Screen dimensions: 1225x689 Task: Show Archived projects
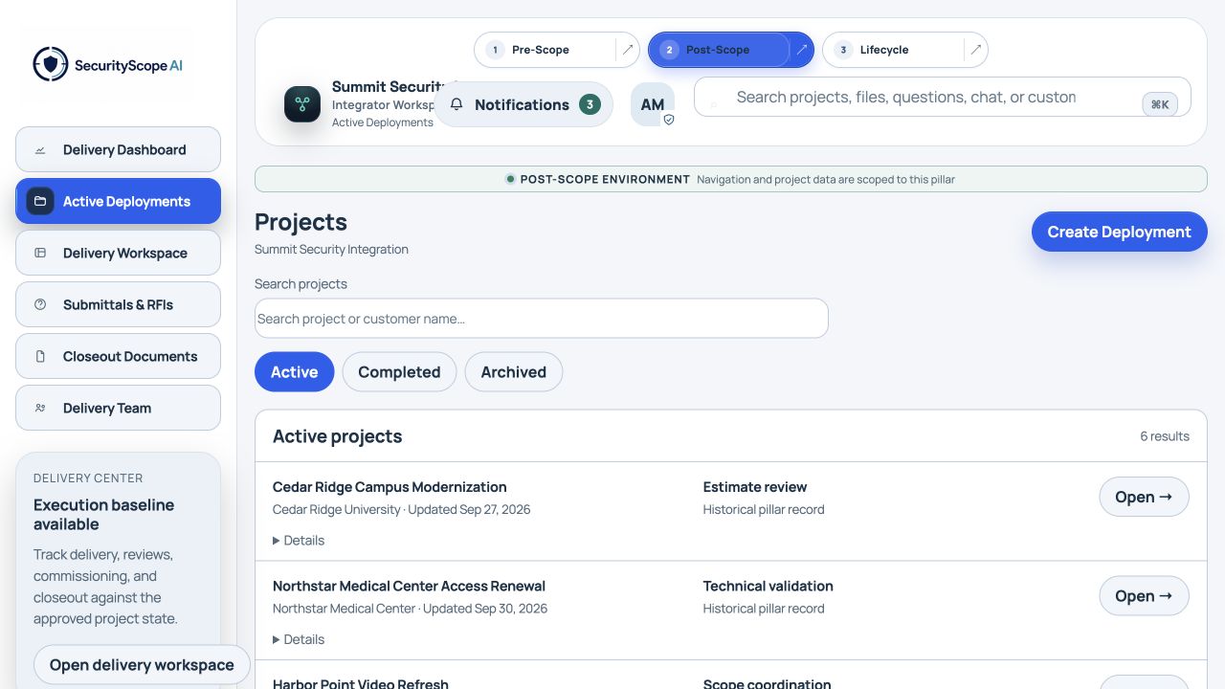(x=514, y=372)
